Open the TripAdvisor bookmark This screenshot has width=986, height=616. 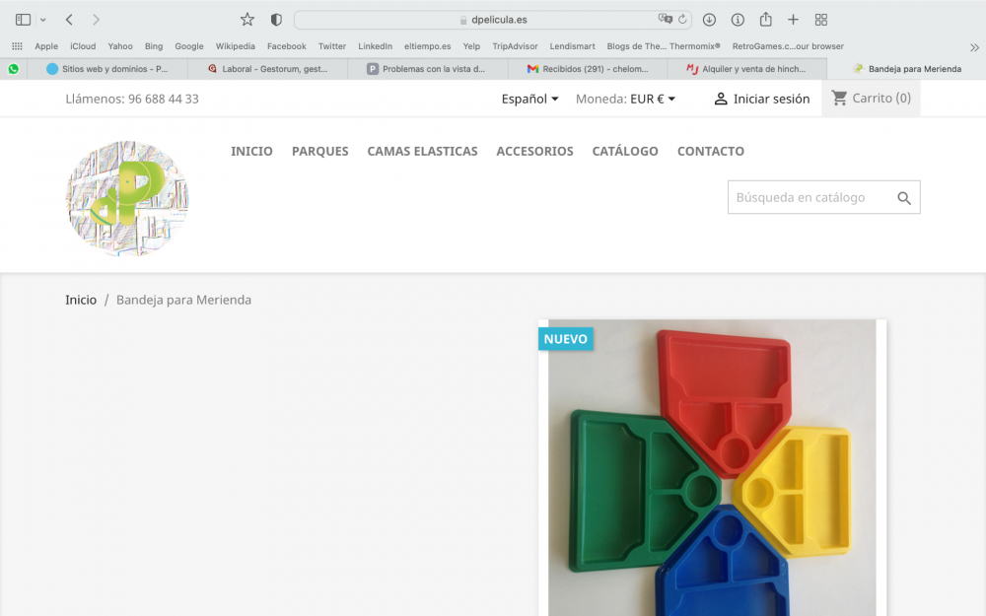pos(515,46)
